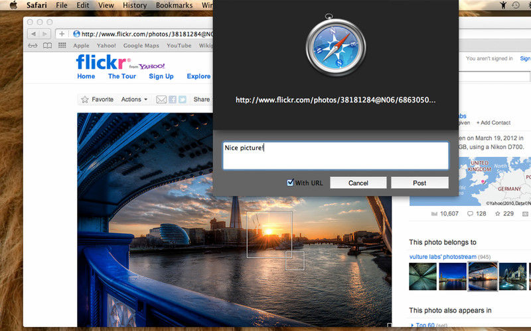Click the forward navigation arrow in Safari
The image size is (531, 331).
[x=44, y=34]
